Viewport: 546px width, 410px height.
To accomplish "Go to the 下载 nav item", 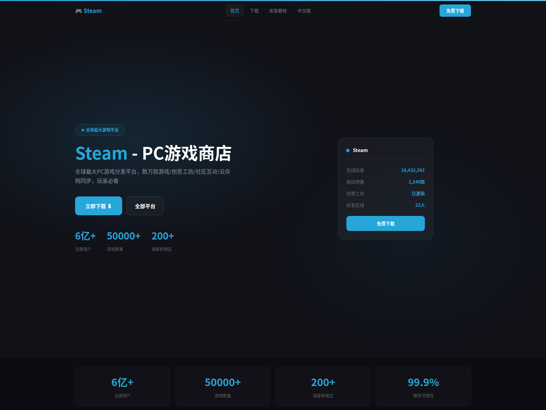I will point(254,11).
